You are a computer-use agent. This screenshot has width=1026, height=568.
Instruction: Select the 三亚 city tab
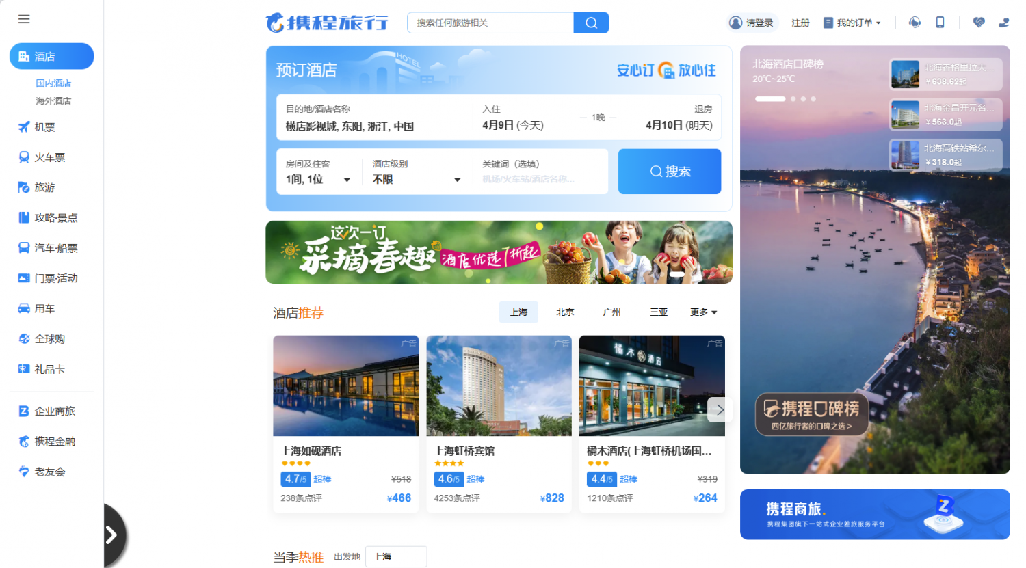pyautogui.click(x=658, y=312)
